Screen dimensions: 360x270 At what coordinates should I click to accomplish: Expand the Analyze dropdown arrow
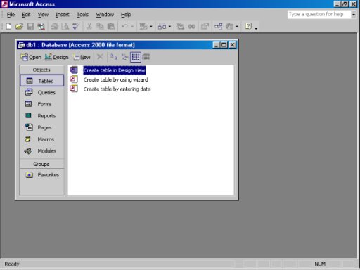[x=169, y=26]
